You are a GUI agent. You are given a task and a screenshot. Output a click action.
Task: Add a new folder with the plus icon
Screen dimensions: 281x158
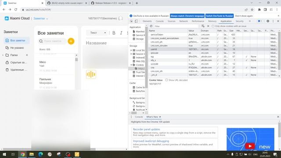pos(27,55)
